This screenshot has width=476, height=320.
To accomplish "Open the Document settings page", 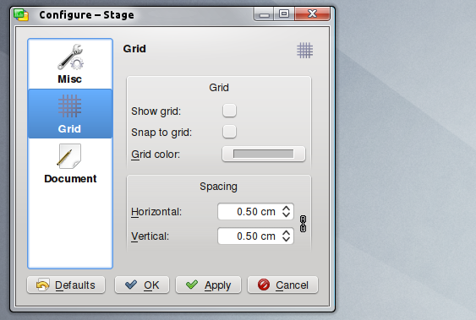I will coord(70,164).
